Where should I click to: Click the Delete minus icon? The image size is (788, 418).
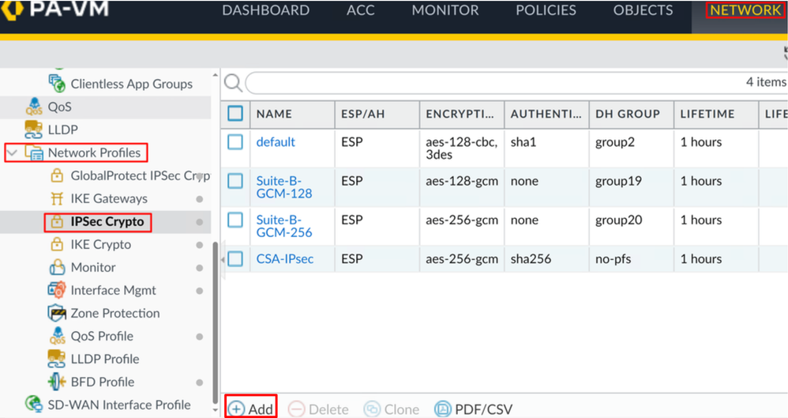click(297, 409)
